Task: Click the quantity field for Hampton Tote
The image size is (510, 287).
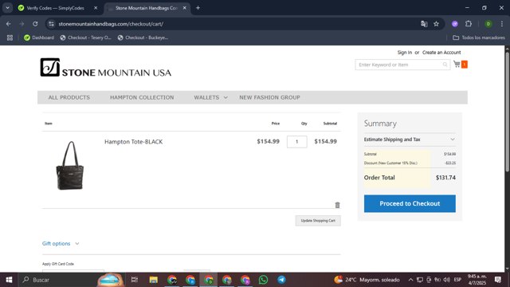Action: [x=296, y=142]
